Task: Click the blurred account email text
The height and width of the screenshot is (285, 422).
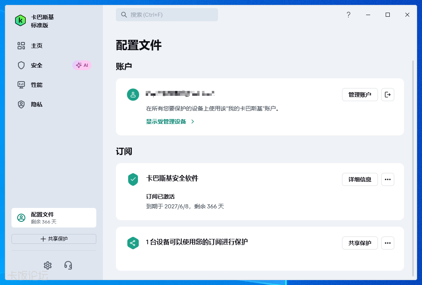Action: [180, 93]
